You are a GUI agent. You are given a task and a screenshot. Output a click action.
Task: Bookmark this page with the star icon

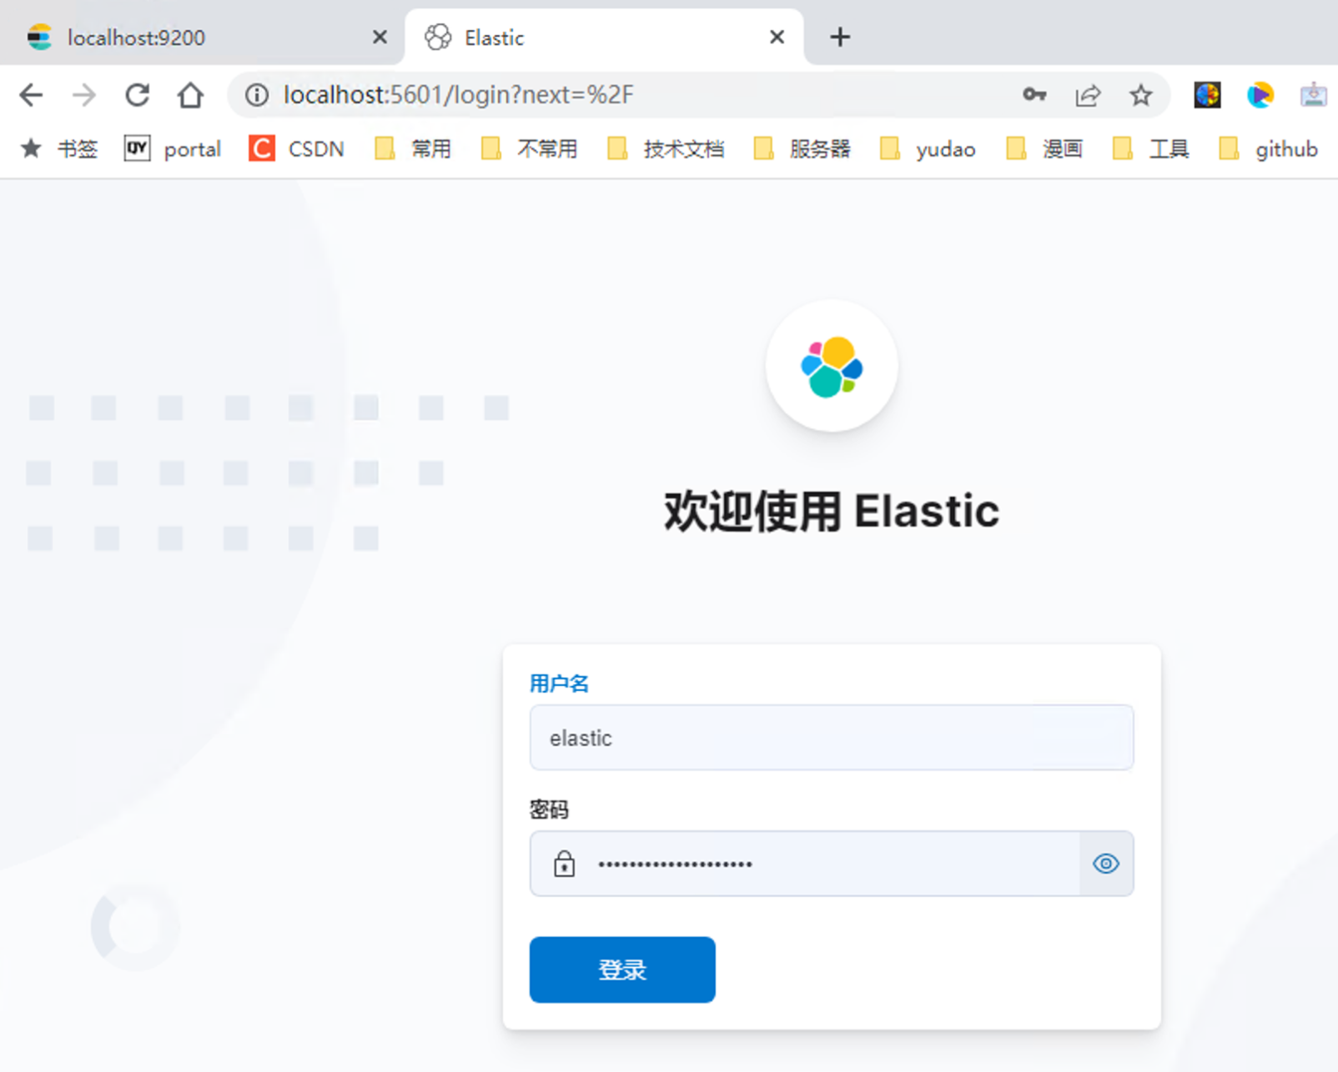[1141, 95]
